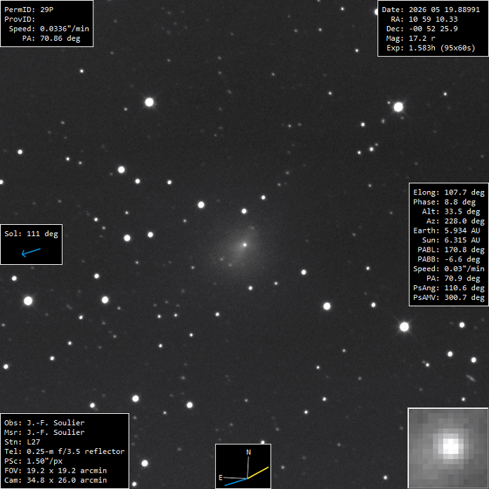Screen dimensions: 489x489
Task: Click the PABL 170.8 deg line
Action: pyautogui.click(x=451, y=250)
